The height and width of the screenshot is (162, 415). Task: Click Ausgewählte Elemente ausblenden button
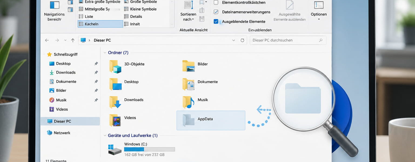(x=290, y=11)
